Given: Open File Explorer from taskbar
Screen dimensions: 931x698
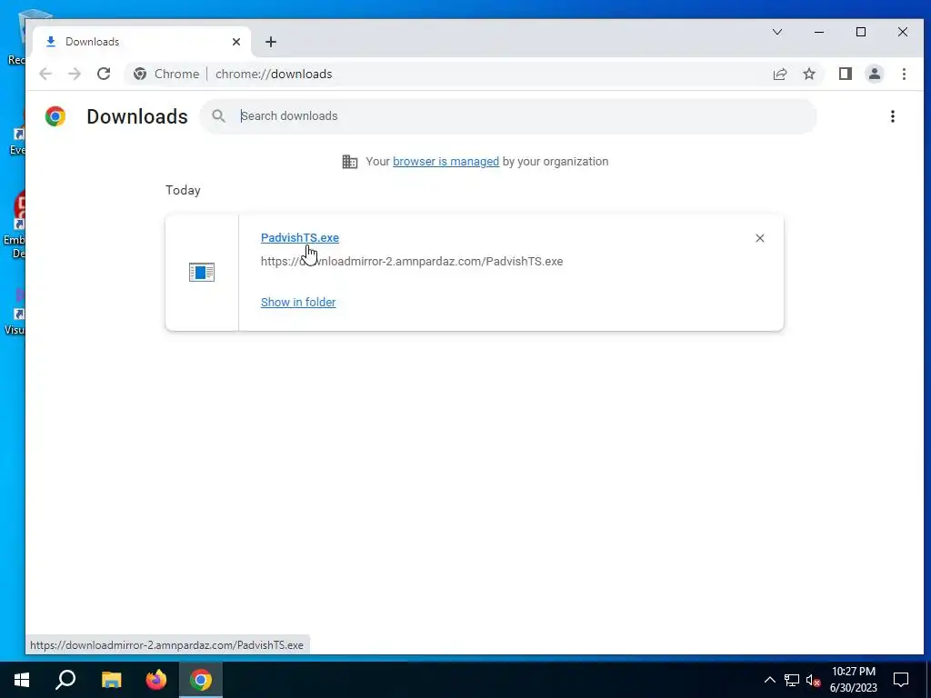Looking at the screenshot, I should click(111, 680).
